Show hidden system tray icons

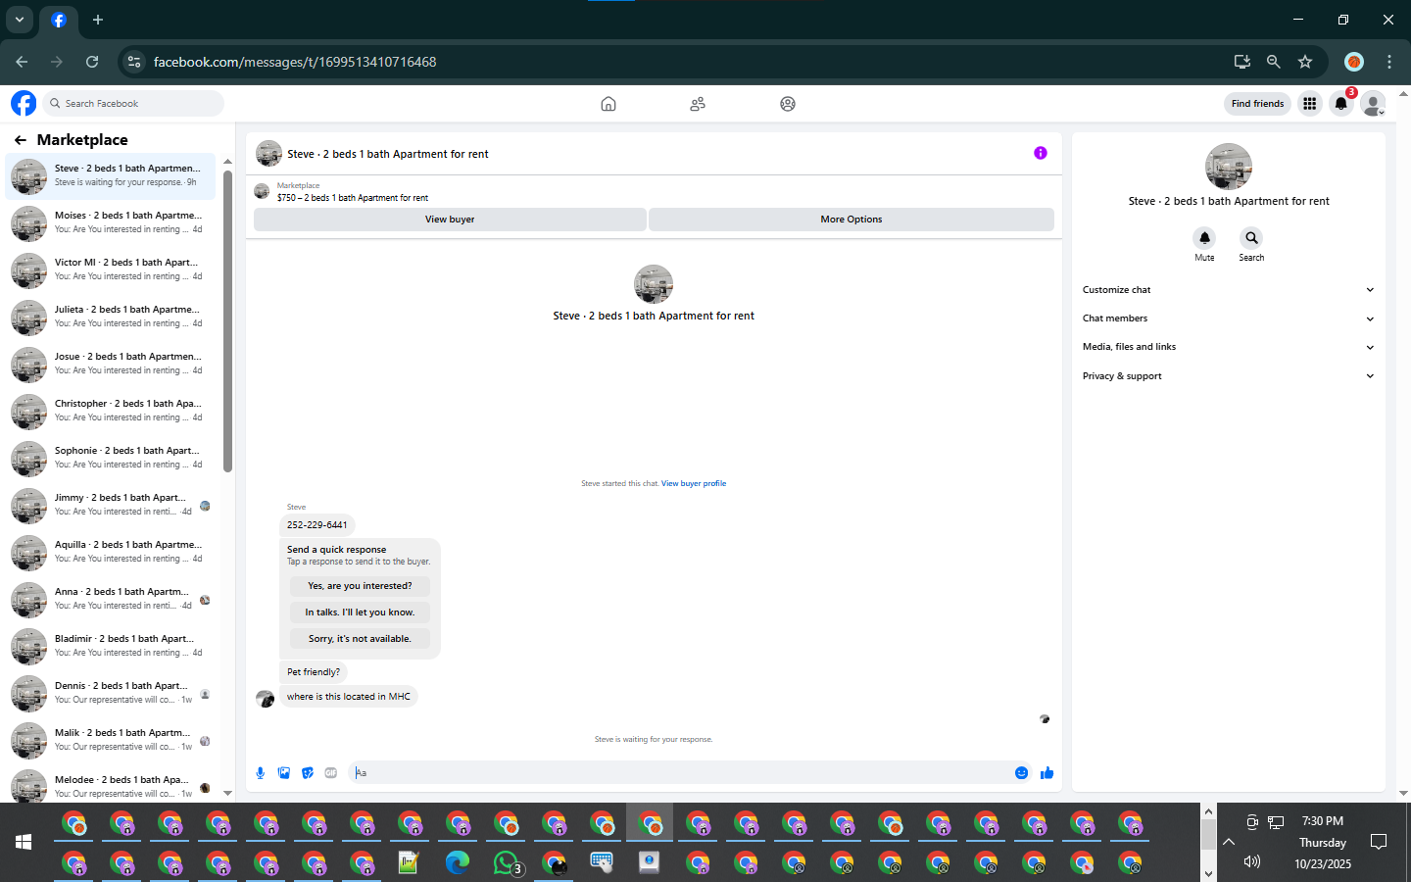click(1229, 842)
